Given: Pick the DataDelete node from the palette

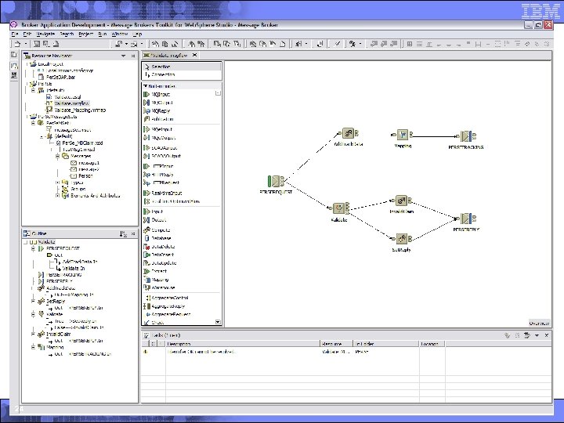Looking at the screenshot, I should click(159, 247).
